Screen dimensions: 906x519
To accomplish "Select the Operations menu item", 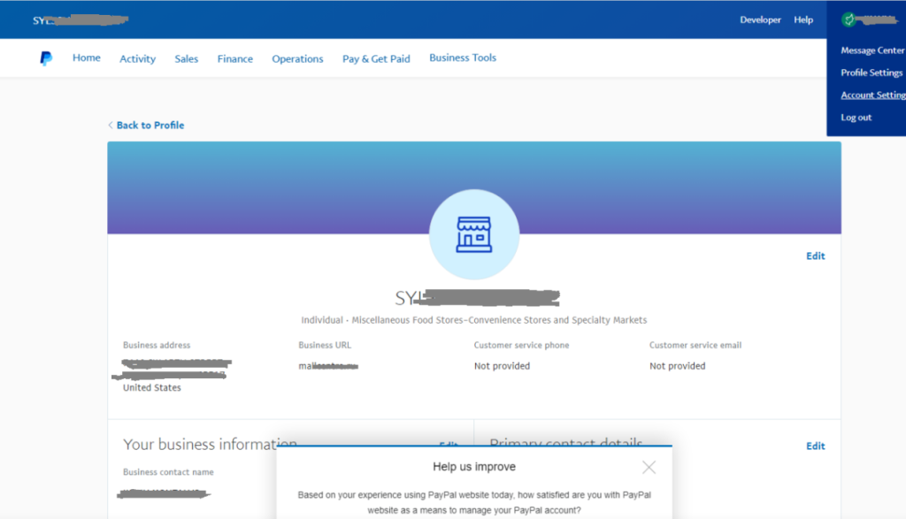I will (x=297, y=57).
